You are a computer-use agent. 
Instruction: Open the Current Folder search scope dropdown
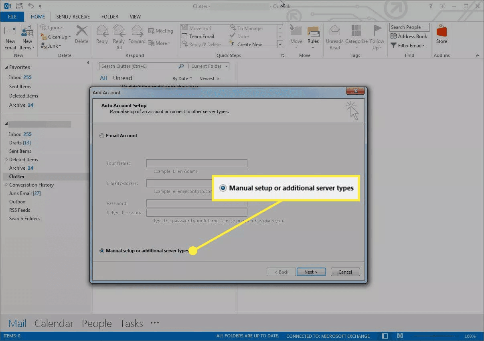pos(209,66)
